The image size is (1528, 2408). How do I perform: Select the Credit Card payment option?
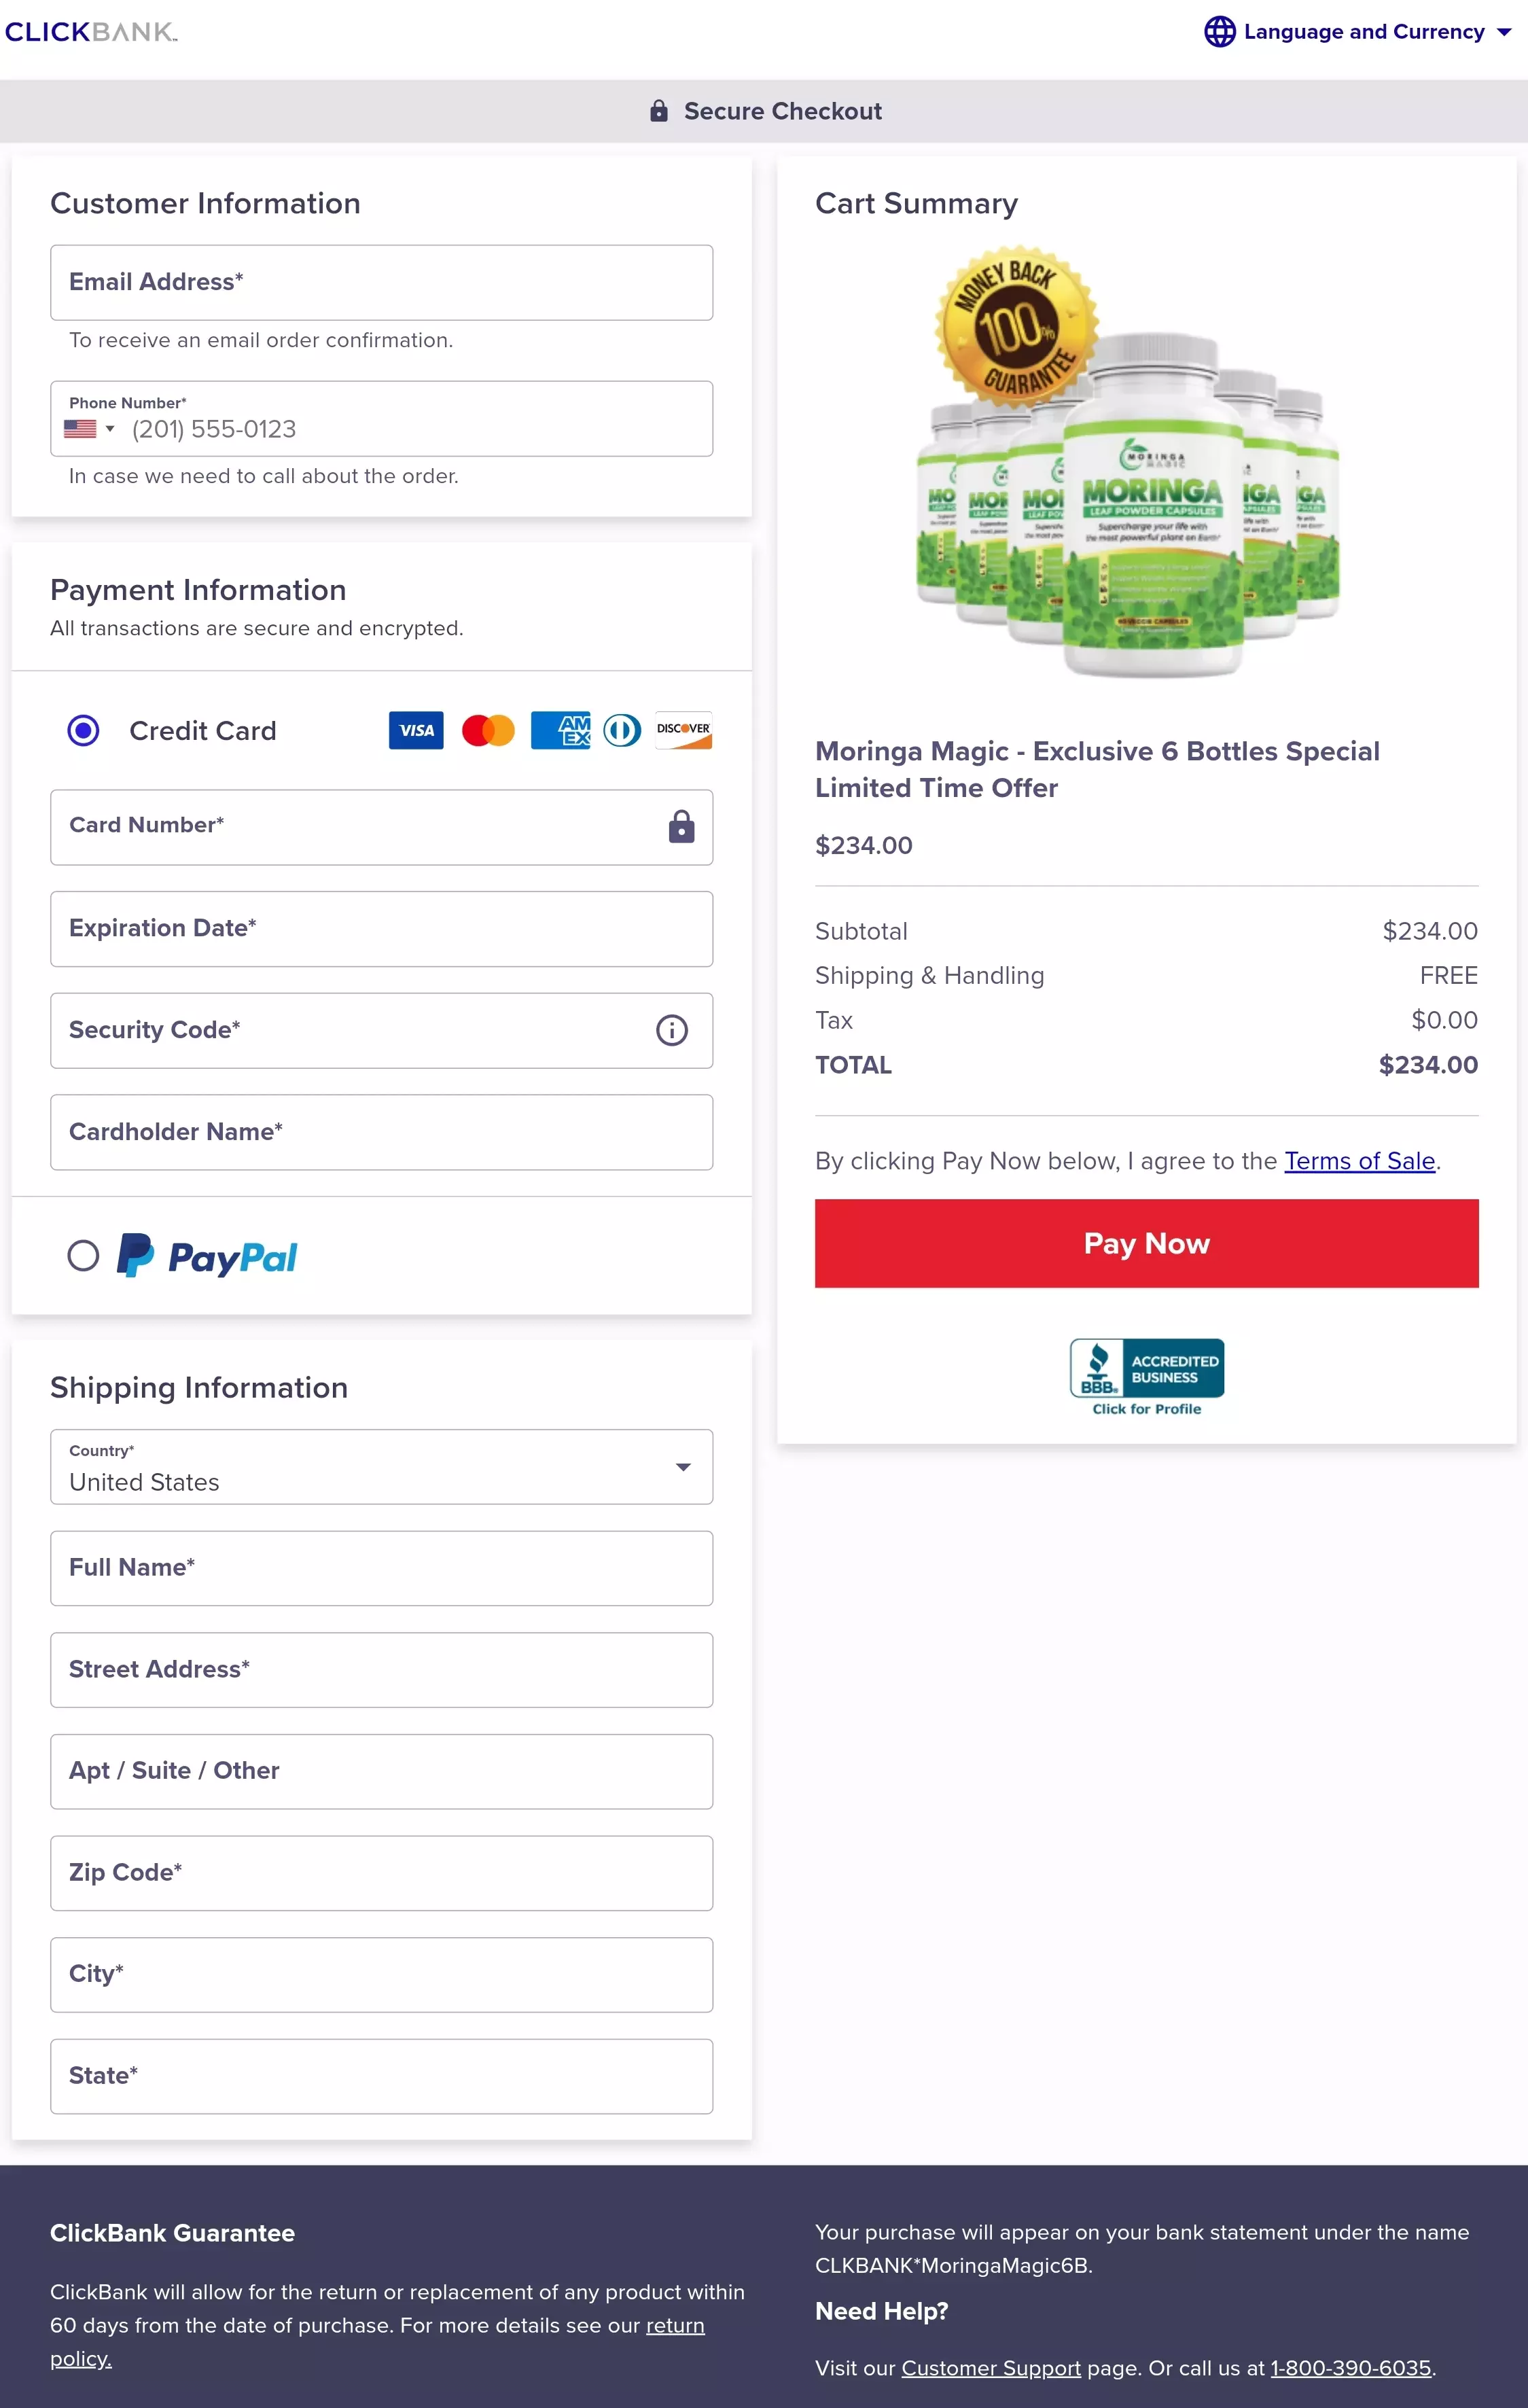pyautogui.click(x=84, y=731)
